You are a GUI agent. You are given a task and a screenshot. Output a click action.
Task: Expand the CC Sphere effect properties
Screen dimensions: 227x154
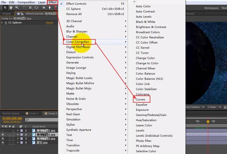pos(2,23)
